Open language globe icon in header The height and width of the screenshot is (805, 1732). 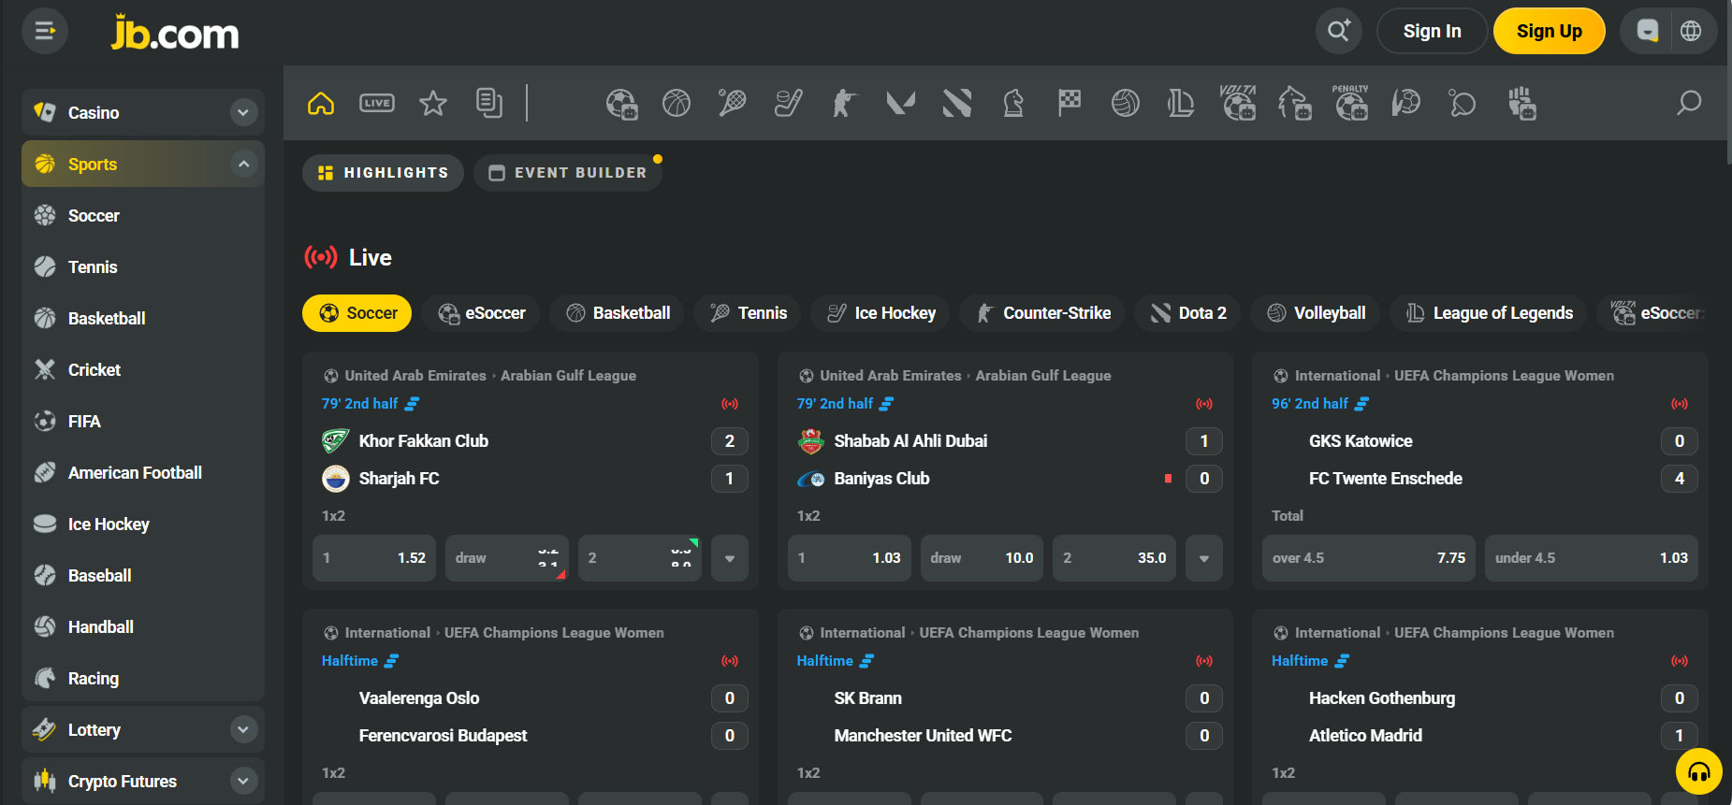point(1691,31)
